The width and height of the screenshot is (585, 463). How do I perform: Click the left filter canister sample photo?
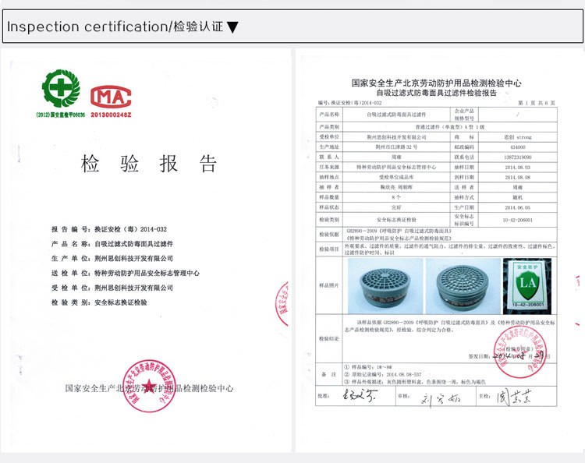coord(385,286)
